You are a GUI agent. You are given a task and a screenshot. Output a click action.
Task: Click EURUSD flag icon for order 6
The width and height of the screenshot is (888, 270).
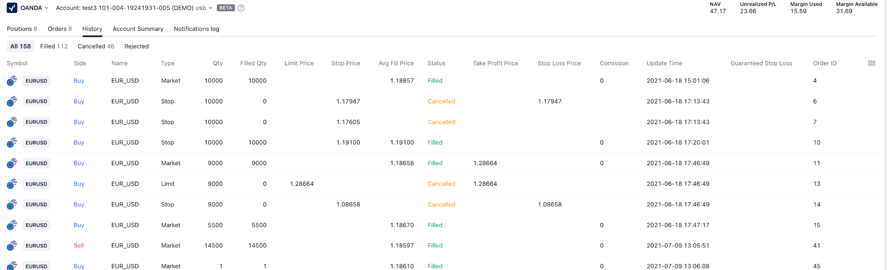coord(12,102)
